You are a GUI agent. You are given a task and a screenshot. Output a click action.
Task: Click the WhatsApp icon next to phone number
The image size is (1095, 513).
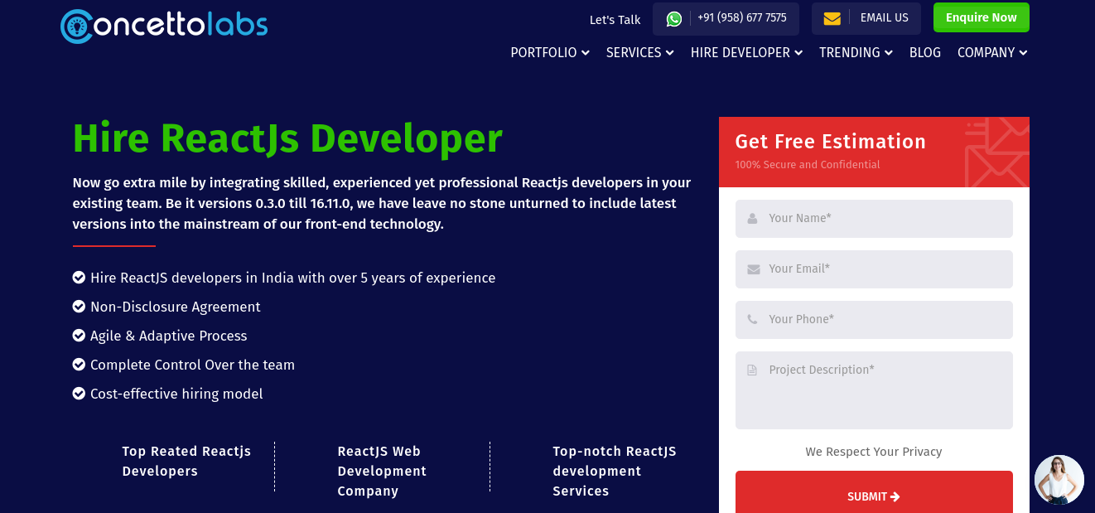click(673, 17)
